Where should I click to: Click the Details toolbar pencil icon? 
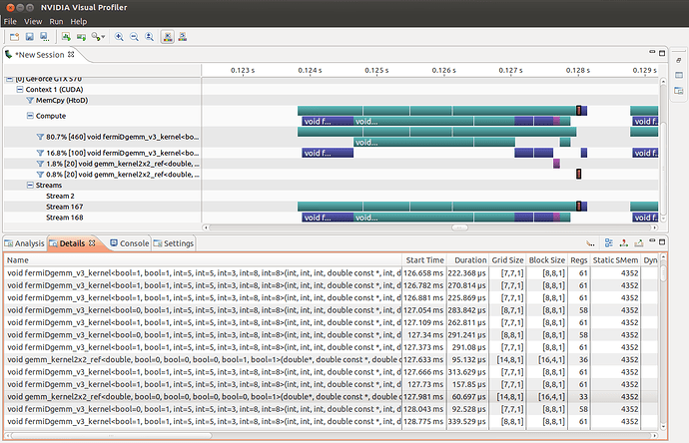click(590, 242)
